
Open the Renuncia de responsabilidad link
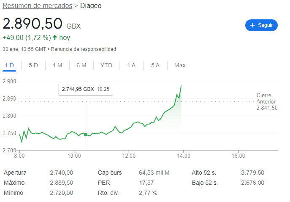coord(84,49)
